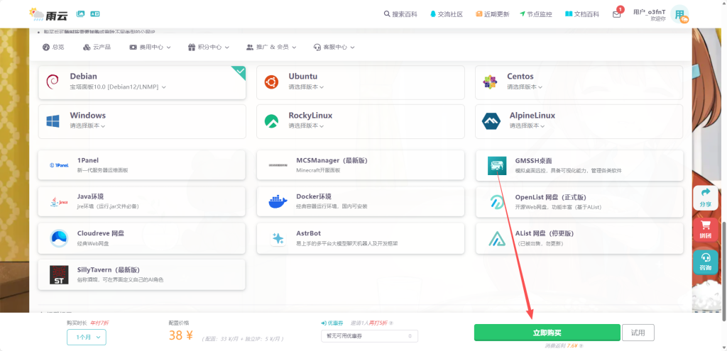
Task: Open the 费用中心 menu
Action: 151,47
